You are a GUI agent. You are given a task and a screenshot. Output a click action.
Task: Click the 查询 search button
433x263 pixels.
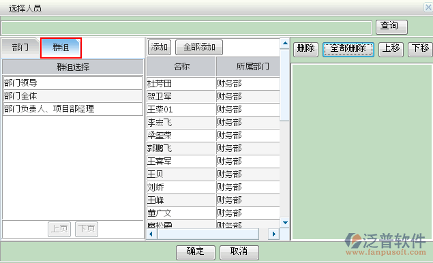click(x=391, y=27)
